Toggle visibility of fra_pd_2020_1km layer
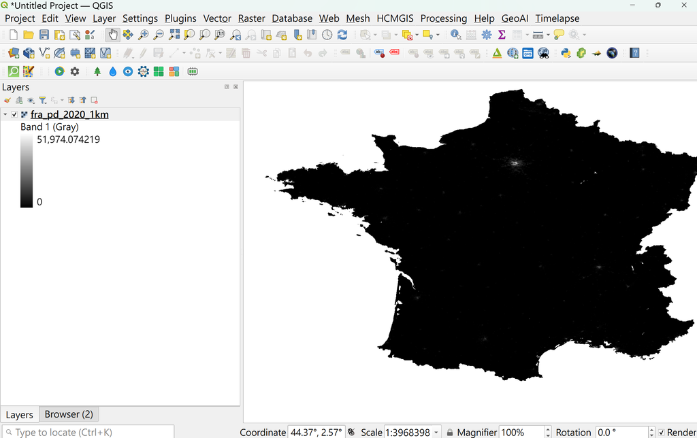 [x=14, y=115]
